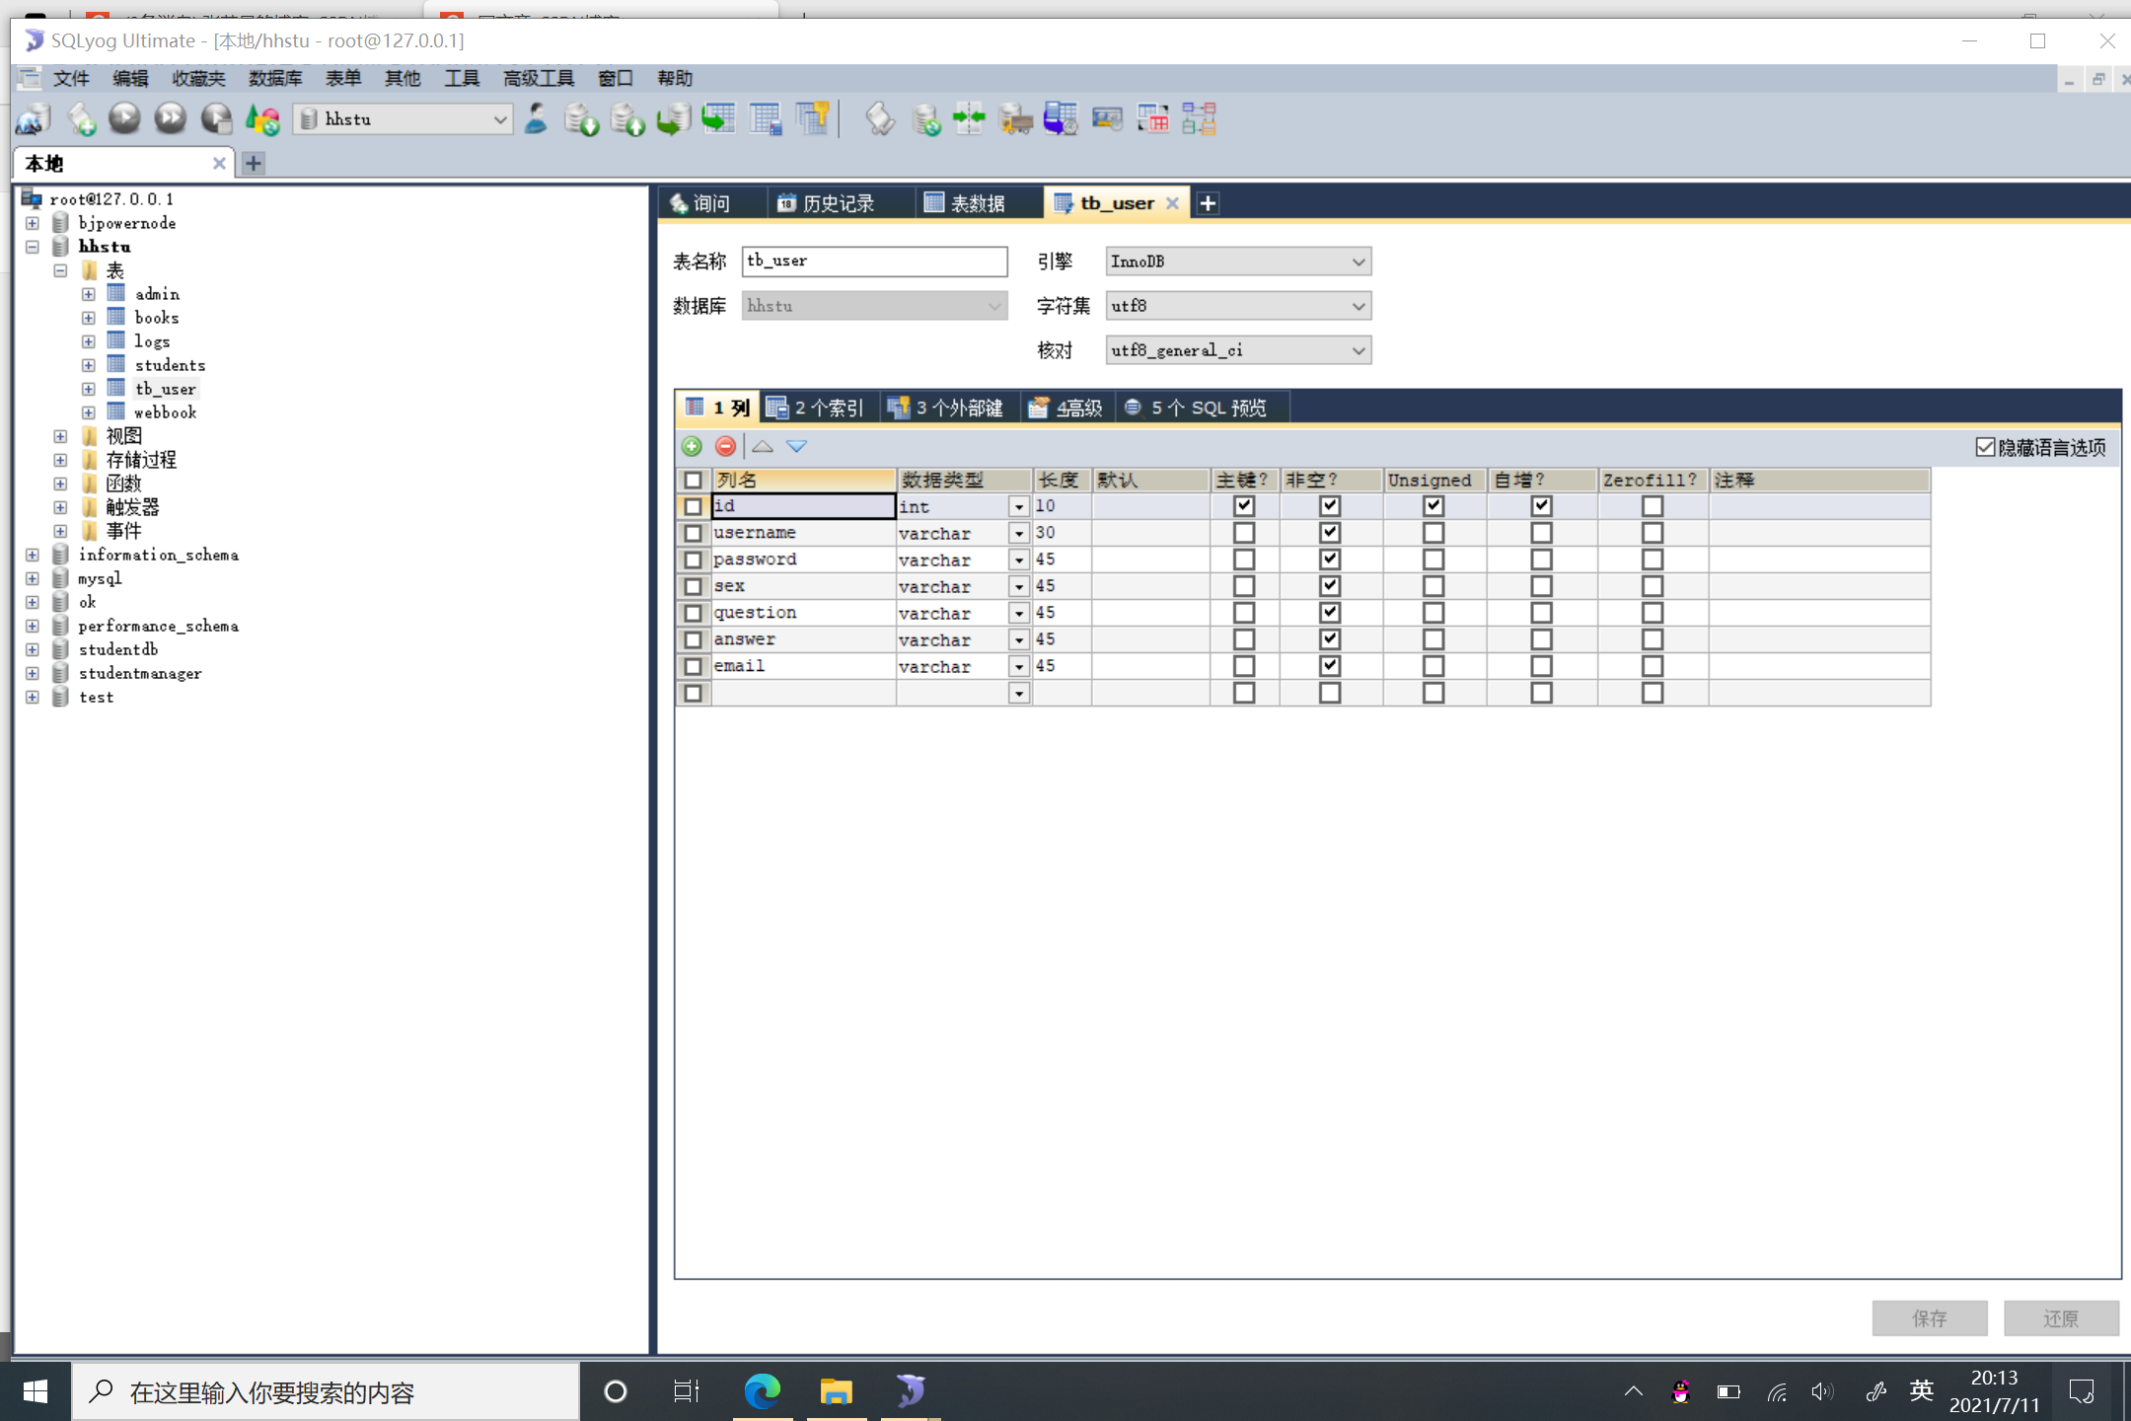Click the schema designer diagram icon

coord(1199,119)
